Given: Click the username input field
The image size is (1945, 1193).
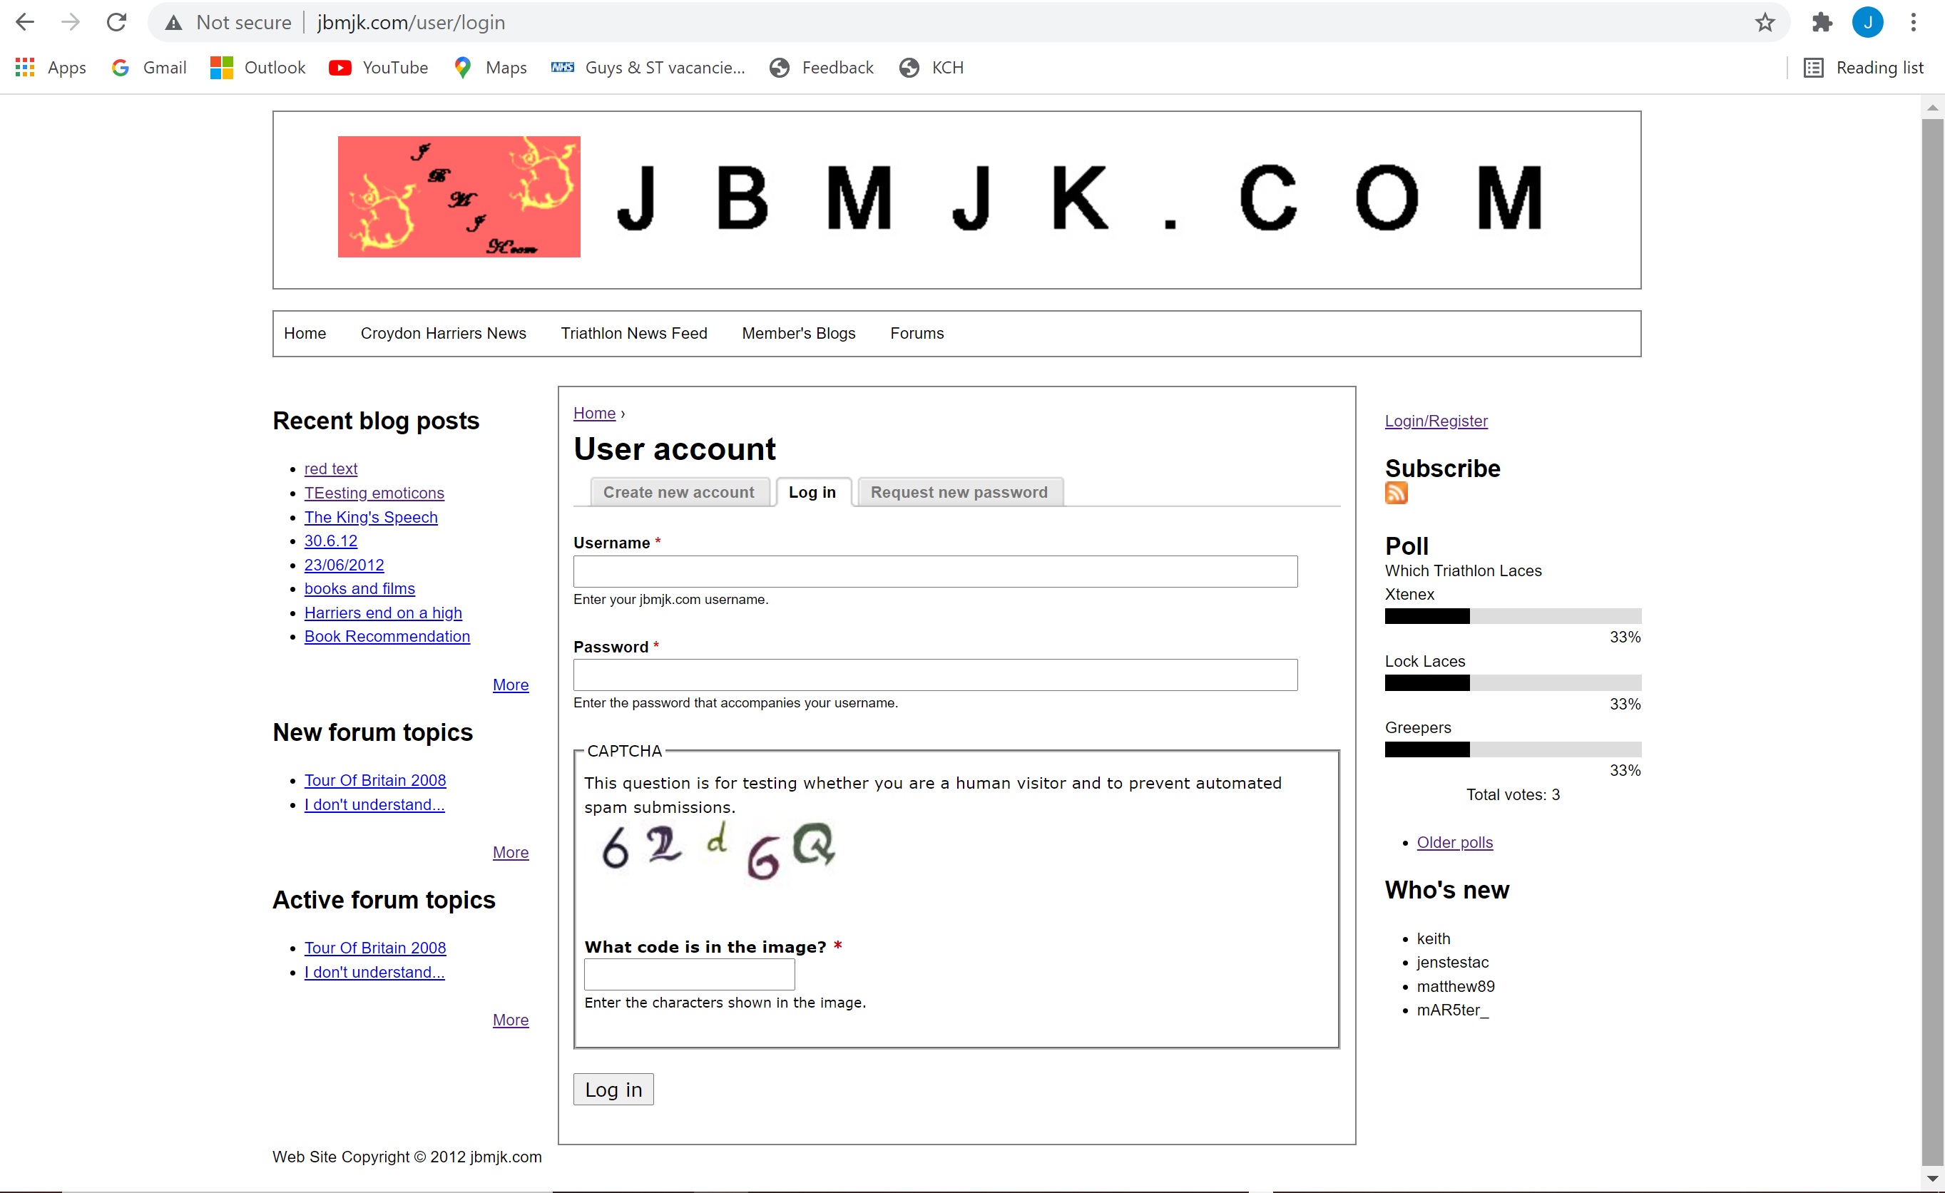Looking at the screenshot, I should point(935,570).
